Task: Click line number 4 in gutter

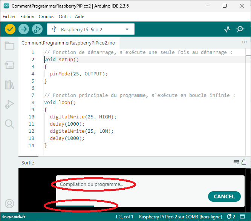Action: [33, 74]
